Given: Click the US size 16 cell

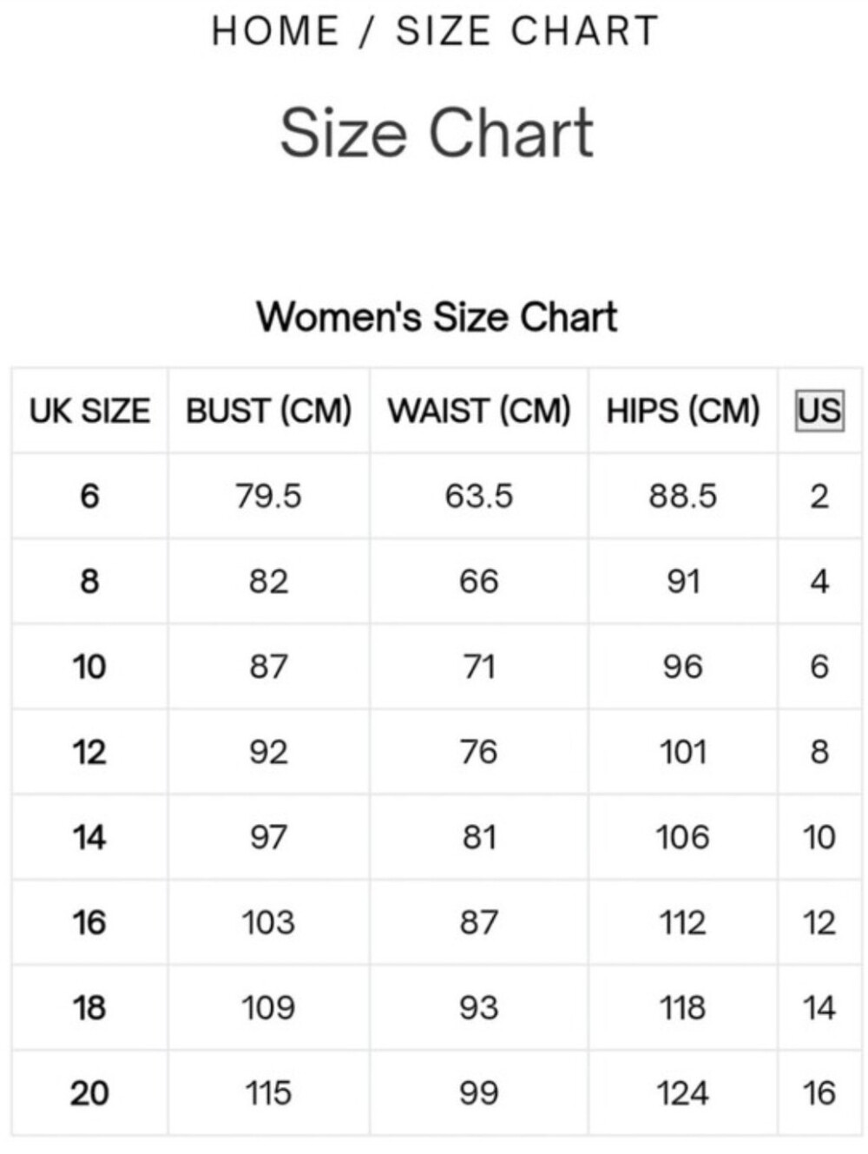Looking at the screenshot, I should (x=819, y=1093).
